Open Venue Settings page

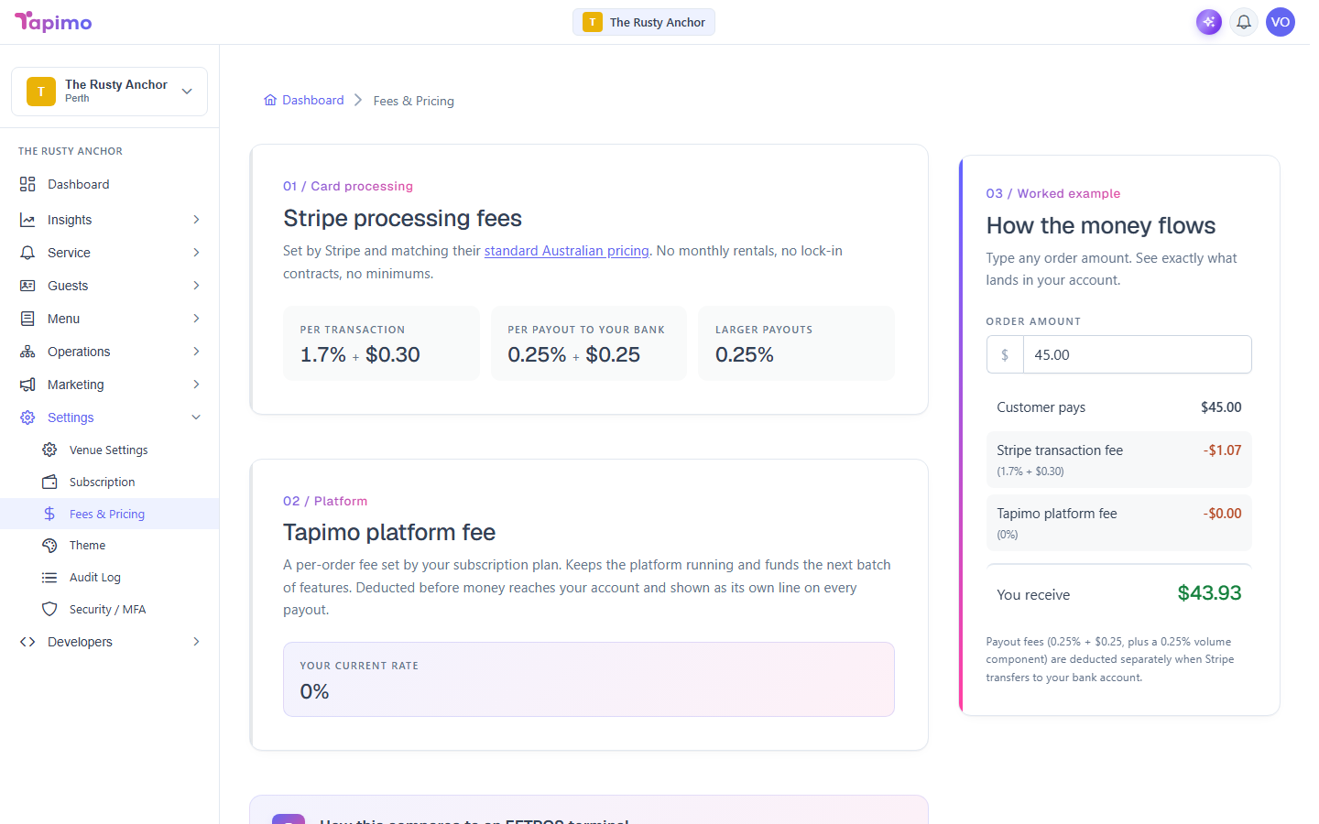coord(110,450)
